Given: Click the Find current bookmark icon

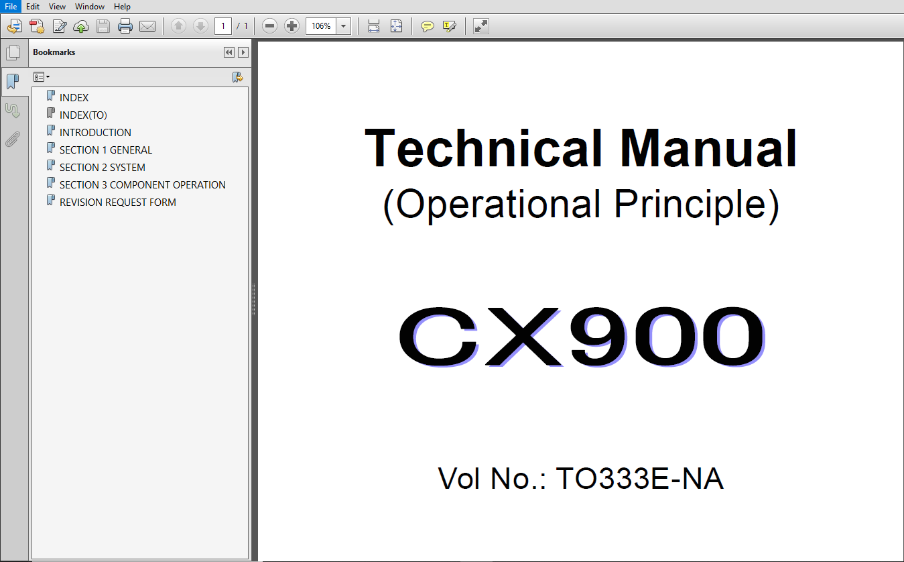Looking at the screenshot, I should click(237, 77).
